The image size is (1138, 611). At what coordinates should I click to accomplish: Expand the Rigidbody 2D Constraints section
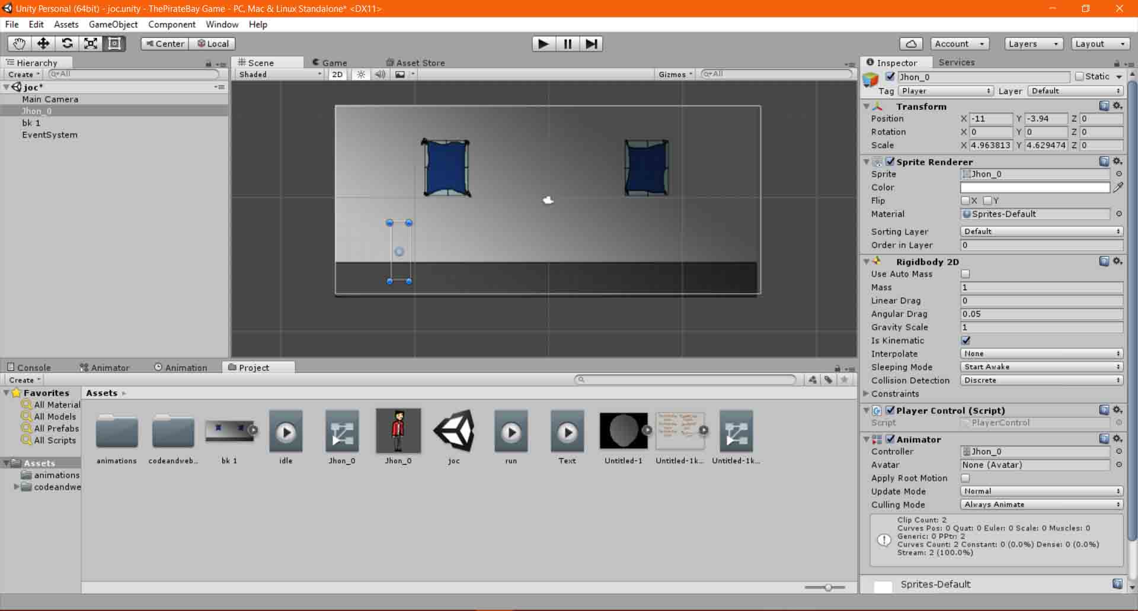[866, 394]
